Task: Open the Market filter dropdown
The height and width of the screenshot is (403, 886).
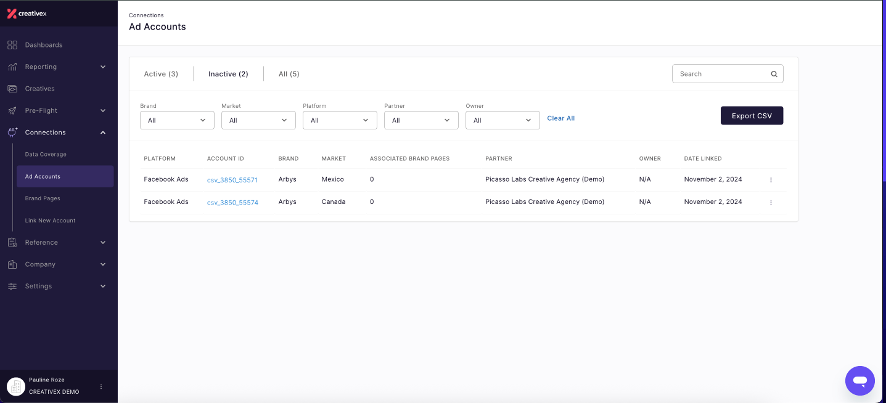Action: click(x=258, y=120)
